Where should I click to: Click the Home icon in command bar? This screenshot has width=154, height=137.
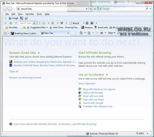[81, 33]
